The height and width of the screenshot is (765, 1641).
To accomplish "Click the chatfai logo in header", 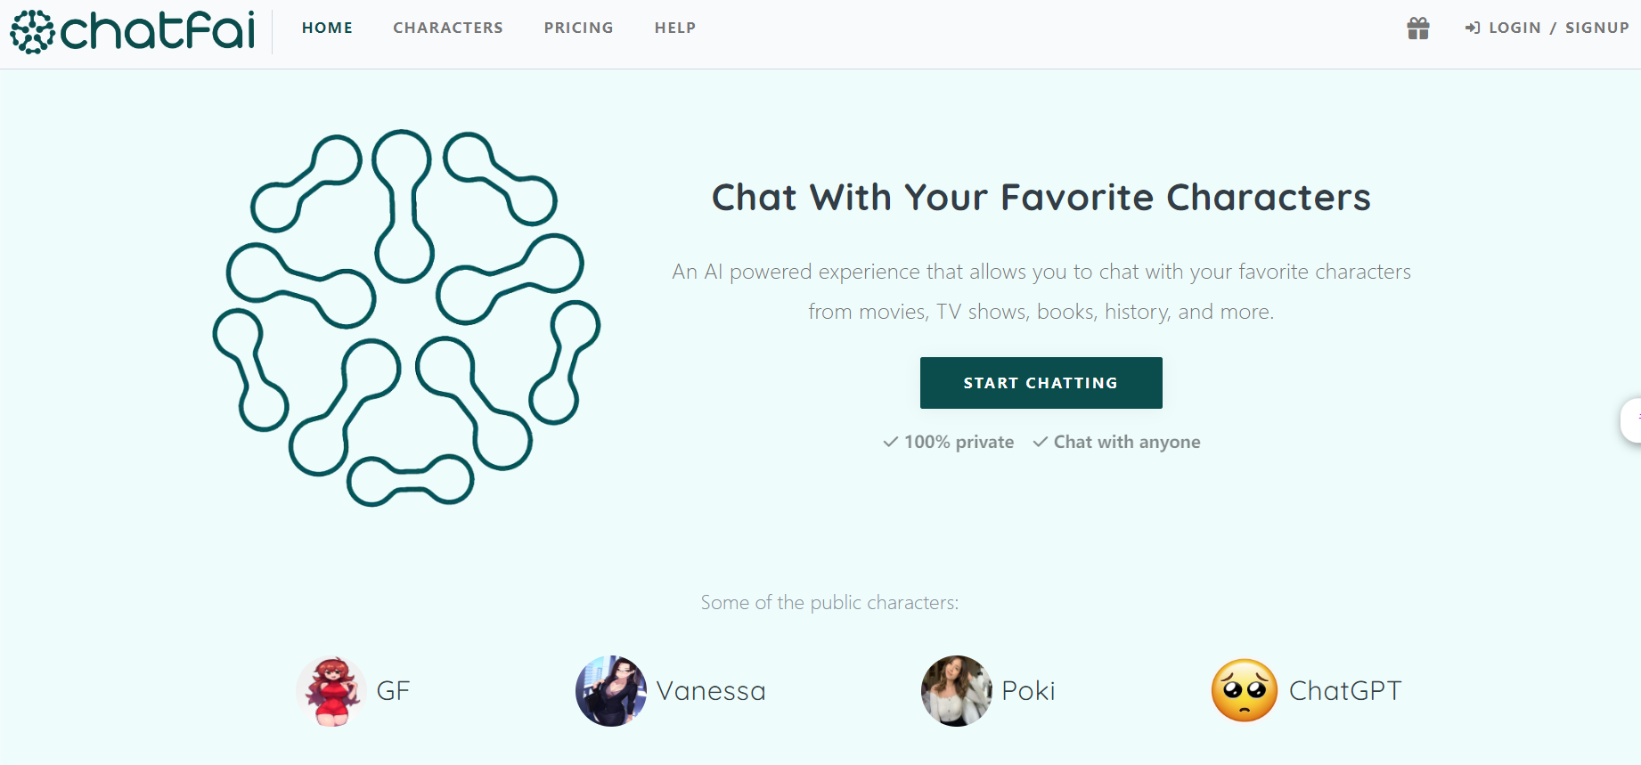I will (133, 31).
